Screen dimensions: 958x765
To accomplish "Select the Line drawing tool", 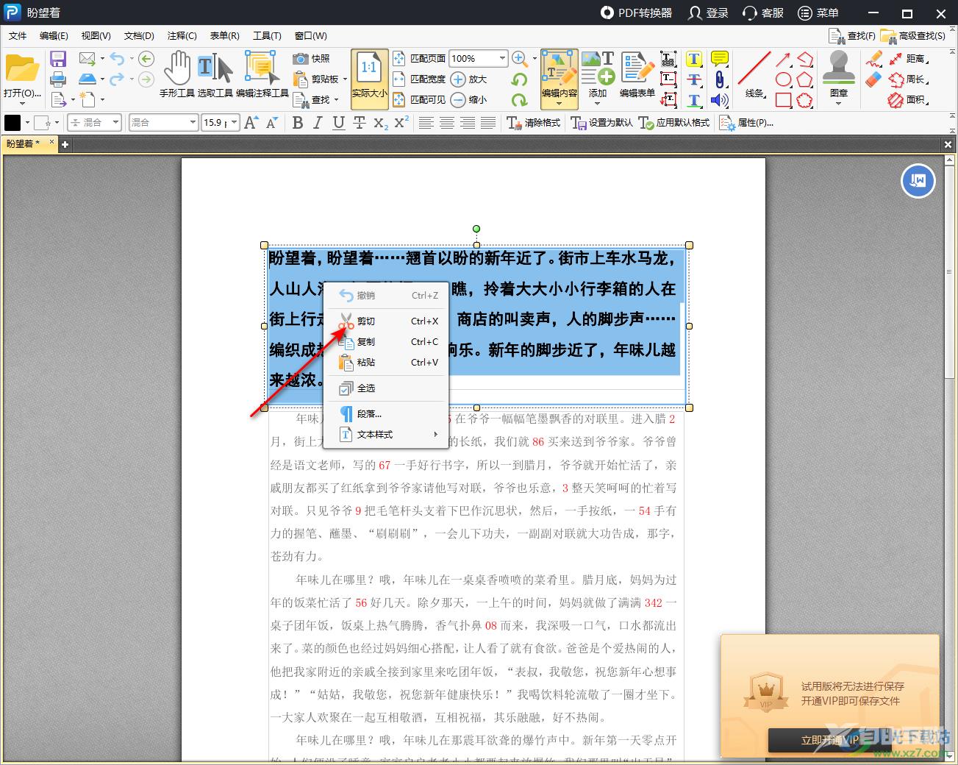I will (754, 75).
